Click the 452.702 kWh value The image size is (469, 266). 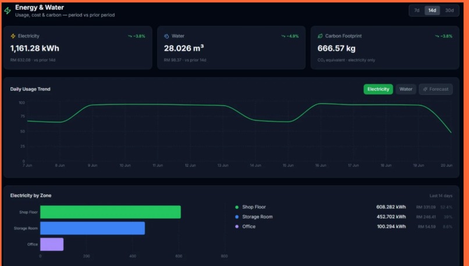click(391, 217)
